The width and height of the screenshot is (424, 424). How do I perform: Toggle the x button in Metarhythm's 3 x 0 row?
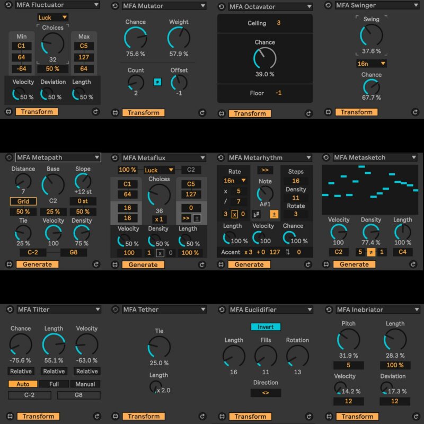[x=234, y=214]
